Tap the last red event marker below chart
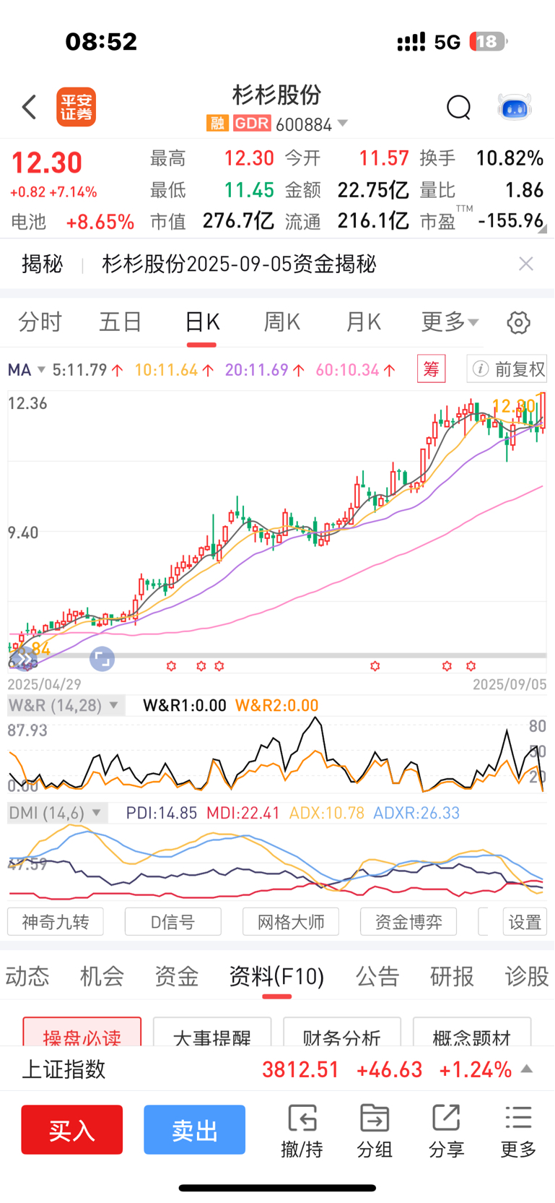This screenshot has width=555, height=1203. (x=471, y=666)
